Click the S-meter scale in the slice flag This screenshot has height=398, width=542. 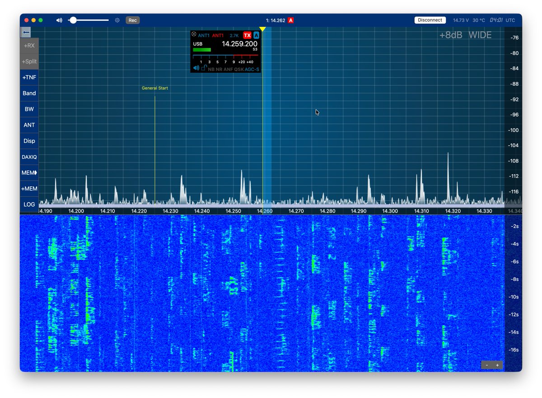pyautogui.click(x=226, y=59)
